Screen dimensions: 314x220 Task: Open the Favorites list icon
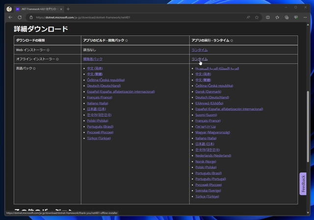277,17
